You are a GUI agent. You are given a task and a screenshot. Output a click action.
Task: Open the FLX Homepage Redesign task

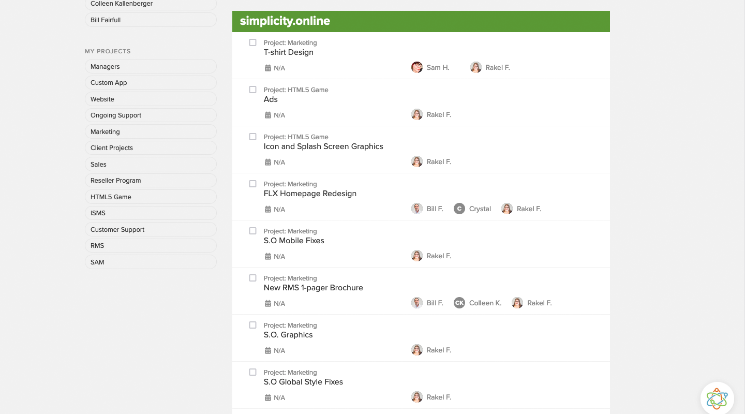(310, 194)
